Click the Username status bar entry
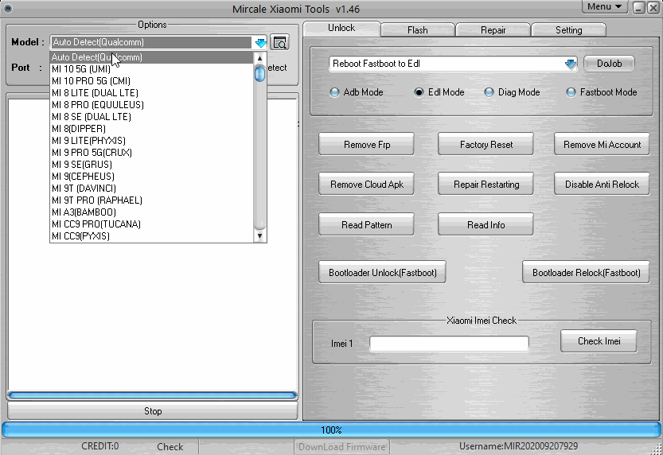Image resolution: width=663 pixels, height=455 pixels. 518,446
